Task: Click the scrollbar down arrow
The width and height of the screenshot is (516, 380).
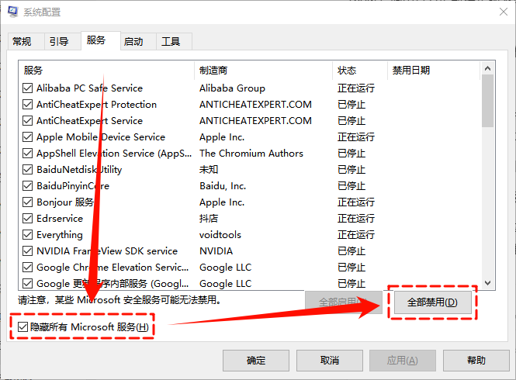Action: point(488,283)
